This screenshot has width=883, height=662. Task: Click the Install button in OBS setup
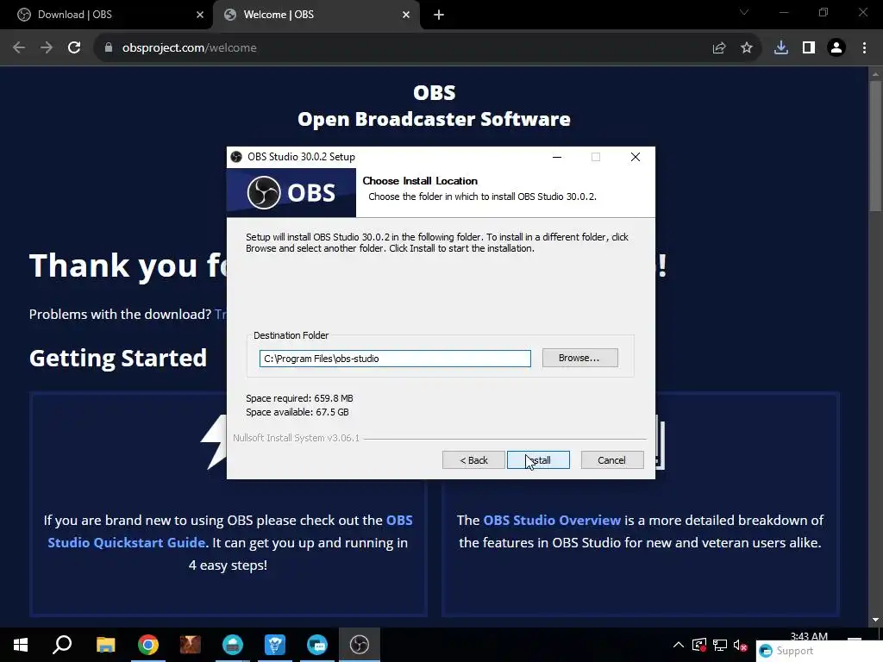tap(538, 460)
